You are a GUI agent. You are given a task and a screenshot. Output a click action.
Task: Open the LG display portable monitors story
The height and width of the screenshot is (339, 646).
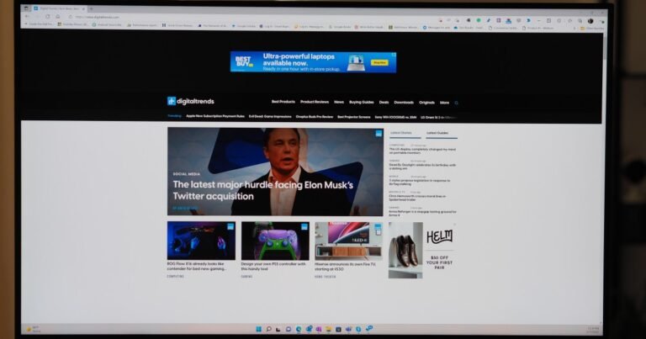pos(422,151)
